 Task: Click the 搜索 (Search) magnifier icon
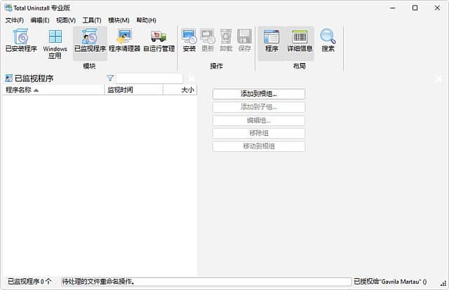[x=328, y=41]
